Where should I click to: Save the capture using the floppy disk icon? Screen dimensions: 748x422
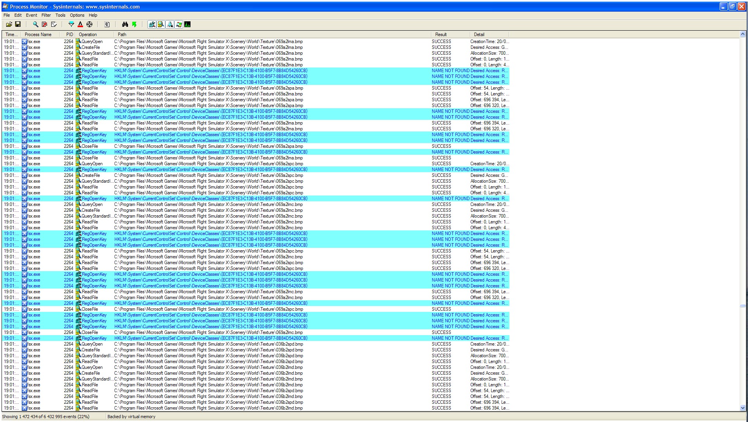[18, 24]
